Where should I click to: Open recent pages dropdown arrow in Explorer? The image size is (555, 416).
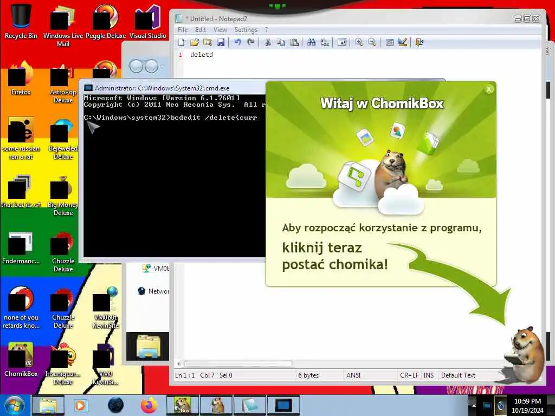coord(163,67)
